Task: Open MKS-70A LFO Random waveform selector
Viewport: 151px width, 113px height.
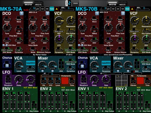Action: pyautogui.click(x=8, y=80)
